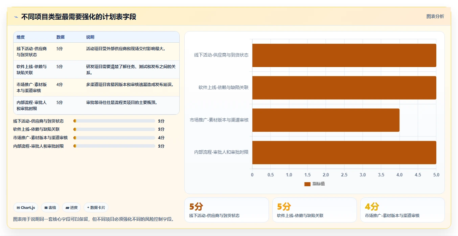This screenshot has height=236, width=458.
Task: Click the chart bar for 内部流程-审批人和审批时限
Action: pyautogui.click(x=344, y=152)
